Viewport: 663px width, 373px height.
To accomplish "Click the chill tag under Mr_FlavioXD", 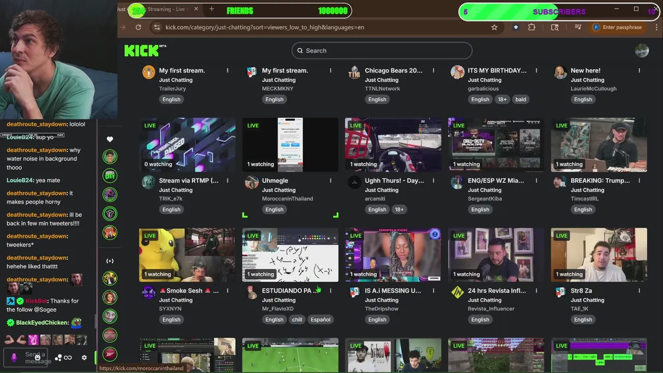I will tap(297, 320).
